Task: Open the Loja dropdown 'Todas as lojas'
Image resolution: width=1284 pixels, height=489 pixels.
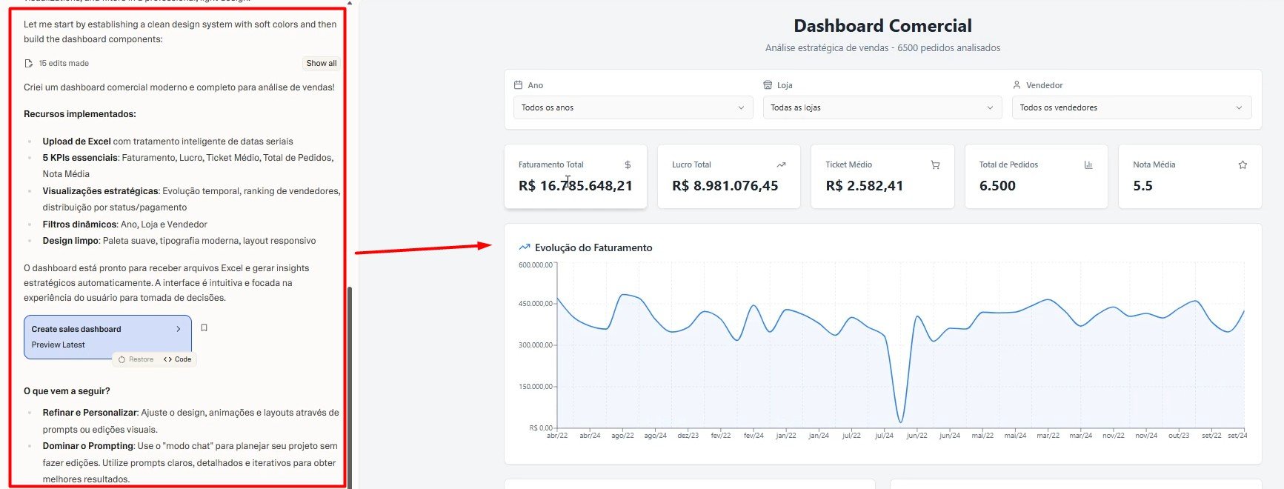Action: [882, 107]
